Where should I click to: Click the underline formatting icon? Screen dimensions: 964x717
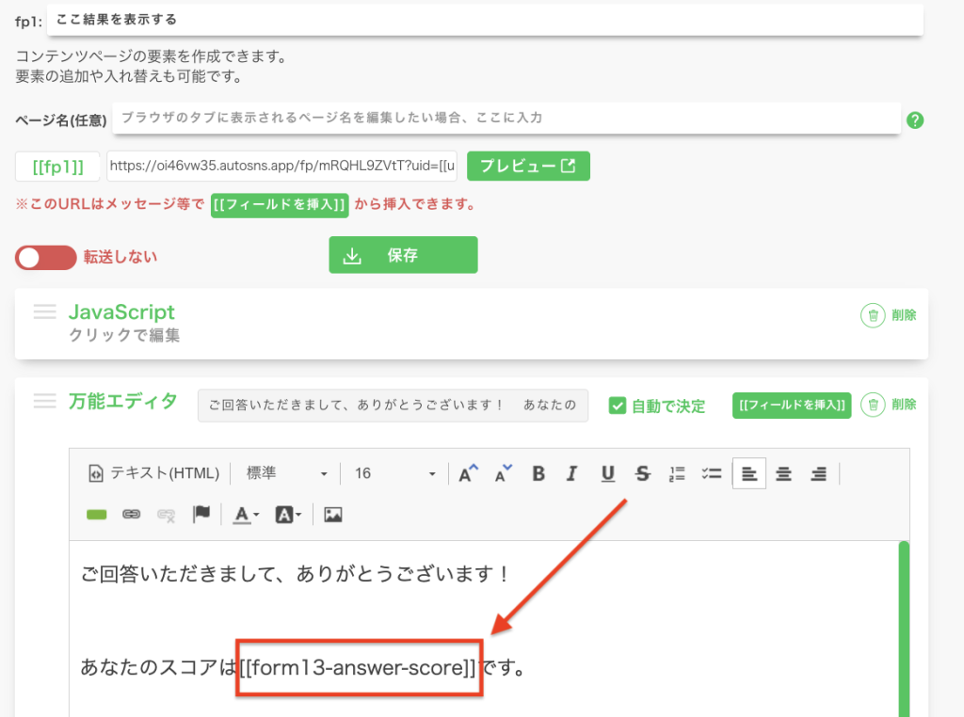[x=607, y=473]
